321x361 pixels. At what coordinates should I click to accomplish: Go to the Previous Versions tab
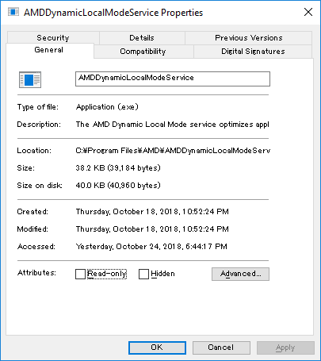point(249,38)
